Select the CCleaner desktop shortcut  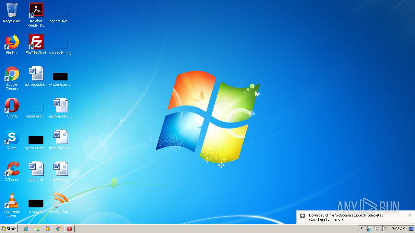click(12, 172)
